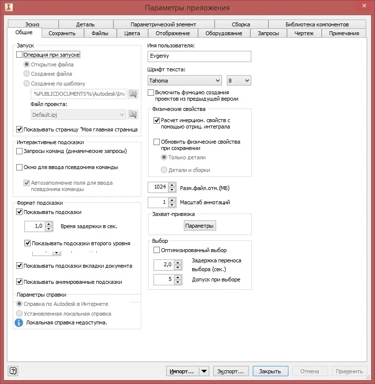Enable Обновить физические свойства при сохранении
This screenshot has width=375, height=384.
coord(156,142)
